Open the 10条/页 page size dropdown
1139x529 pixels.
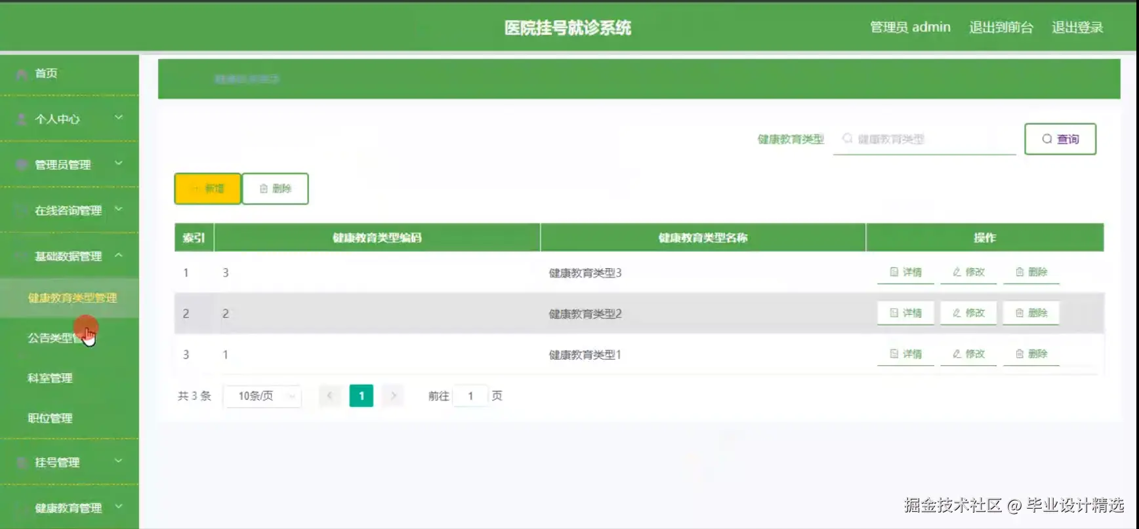262,396
